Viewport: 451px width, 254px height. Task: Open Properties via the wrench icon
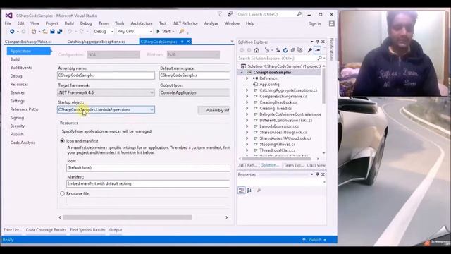[x=310, y=50]
